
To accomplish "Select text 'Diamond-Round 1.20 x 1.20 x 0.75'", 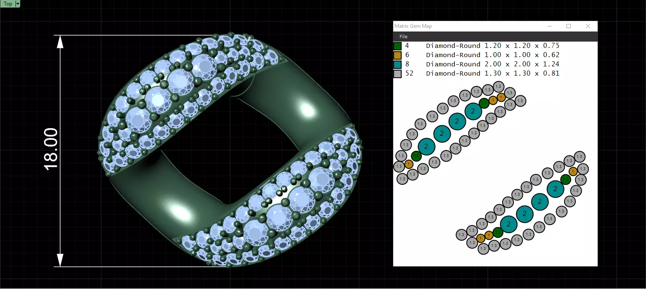I will [492, 46].
